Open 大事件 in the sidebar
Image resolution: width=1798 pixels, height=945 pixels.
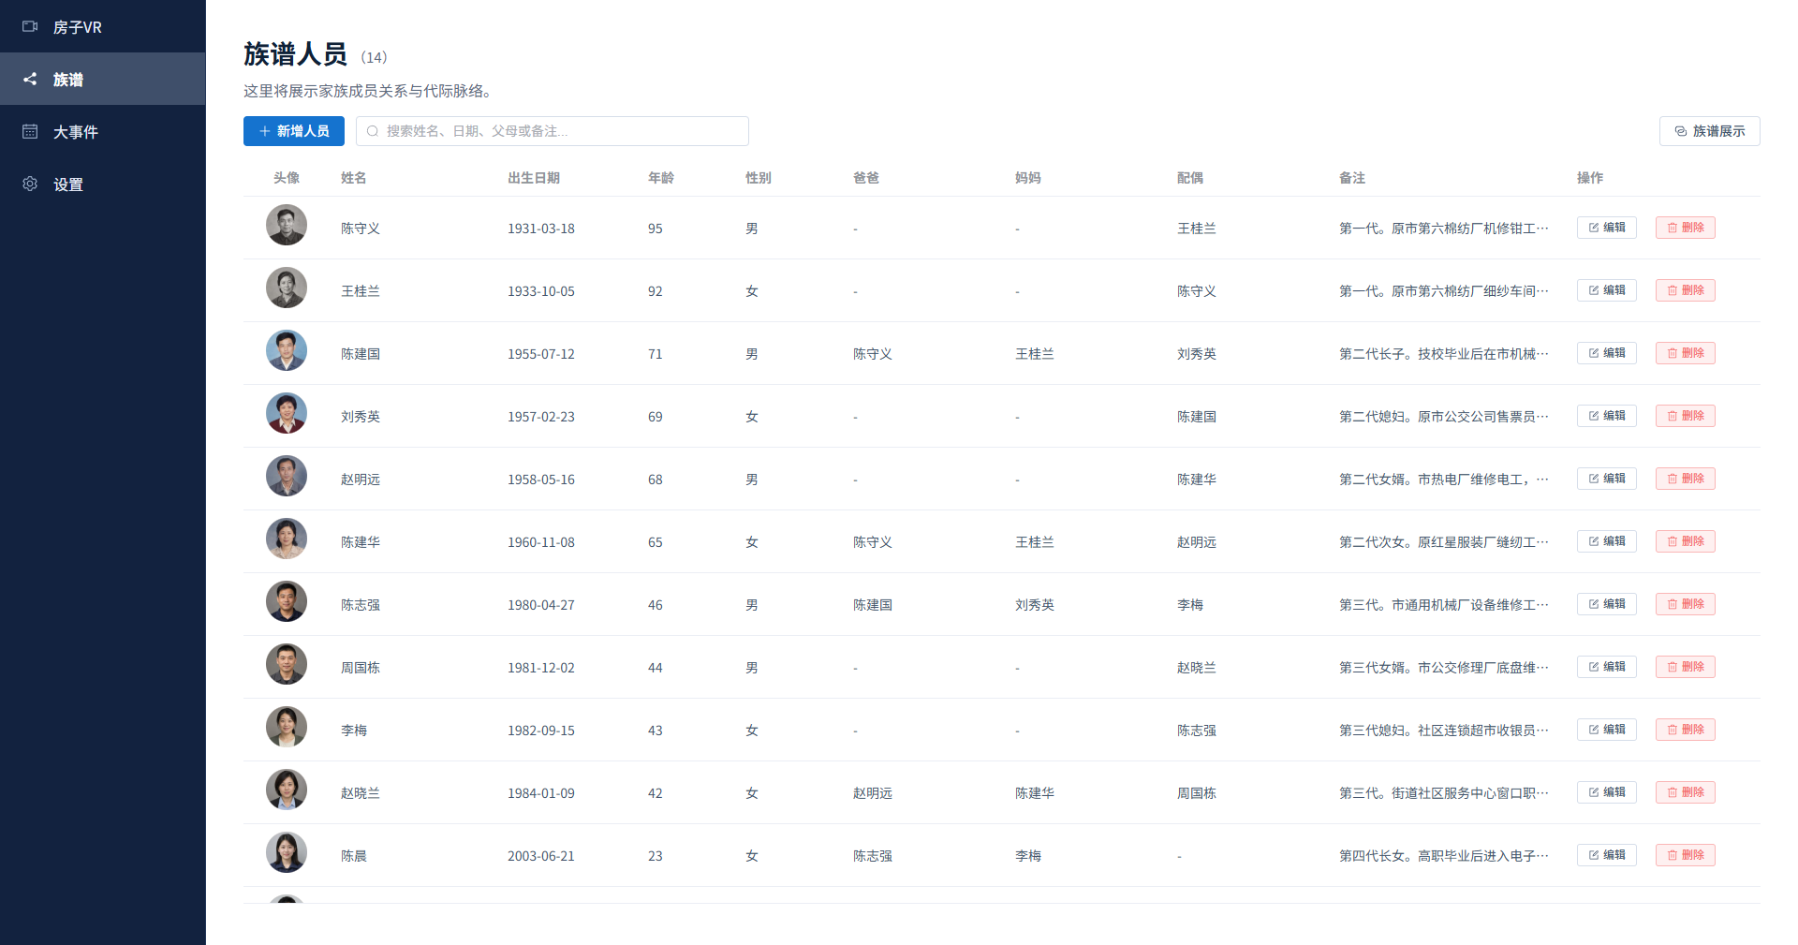102,132
